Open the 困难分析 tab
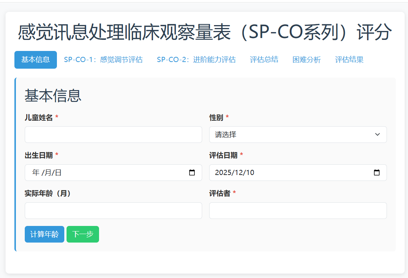 306,60
